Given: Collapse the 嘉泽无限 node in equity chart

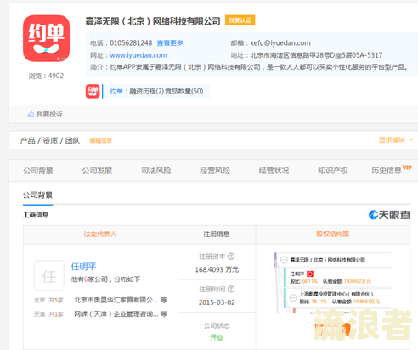Looking at the screenshot, I should pyautogui.click(x=284, y=260).
